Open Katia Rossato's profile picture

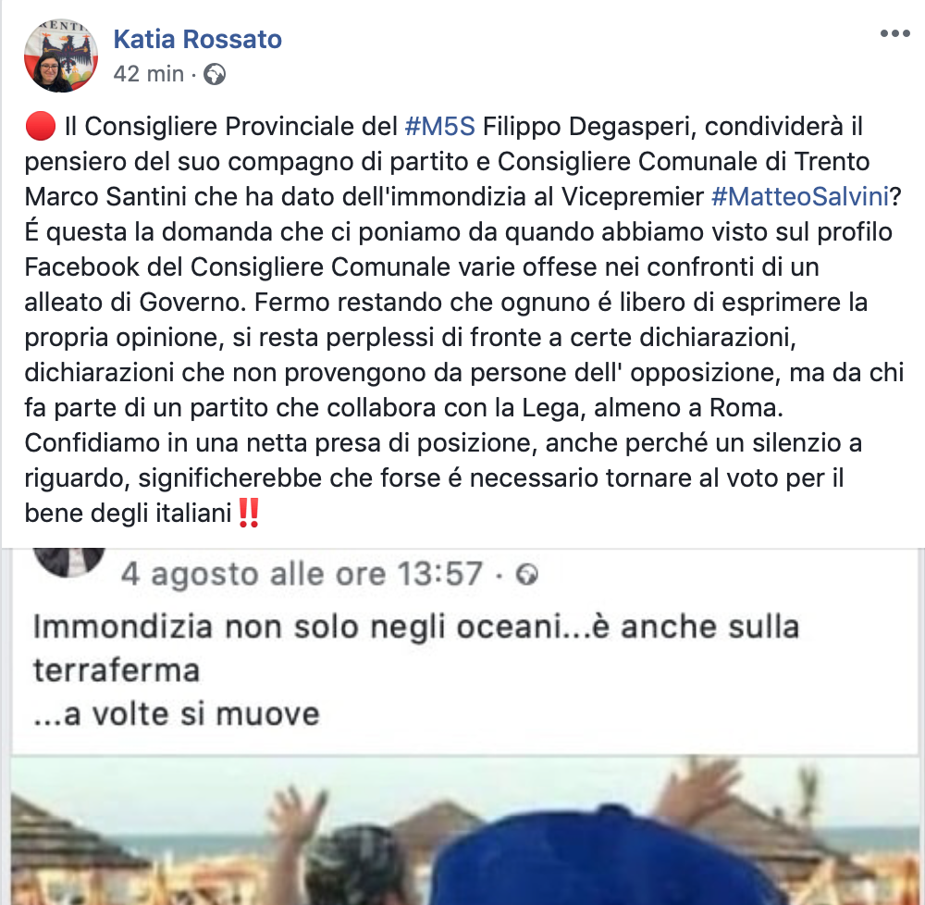pyautogui.click(x=61, y=56)
